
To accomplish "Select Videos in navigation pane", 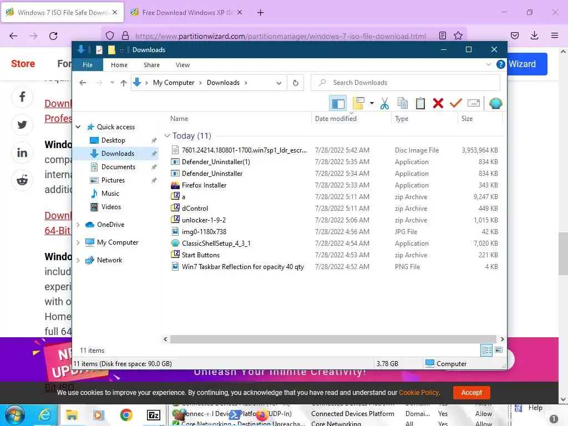I will click(111, 207).
